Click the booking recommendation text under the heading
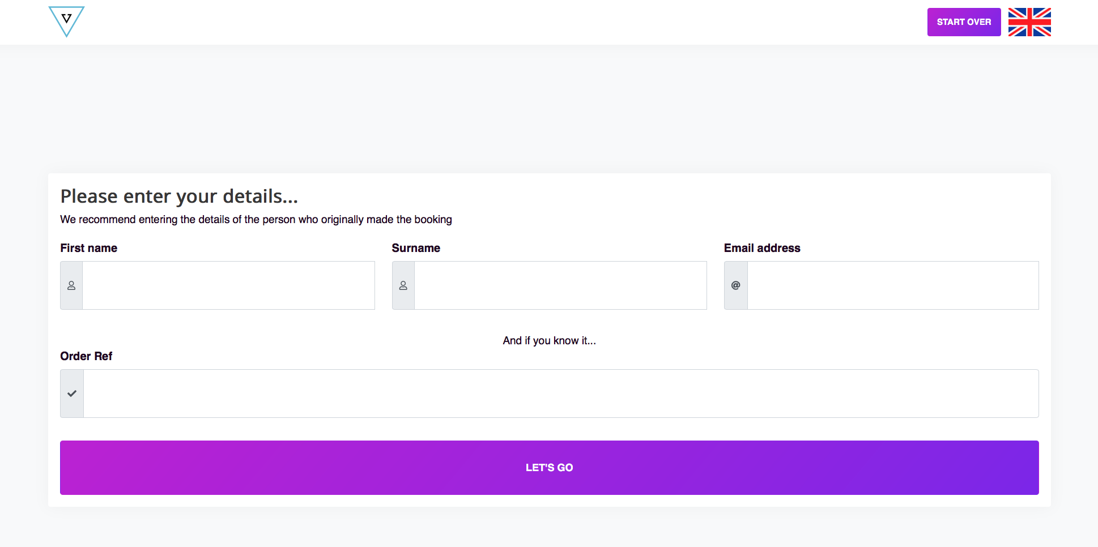The width and height of the screenshot is (1098, 547). [256, 220]
